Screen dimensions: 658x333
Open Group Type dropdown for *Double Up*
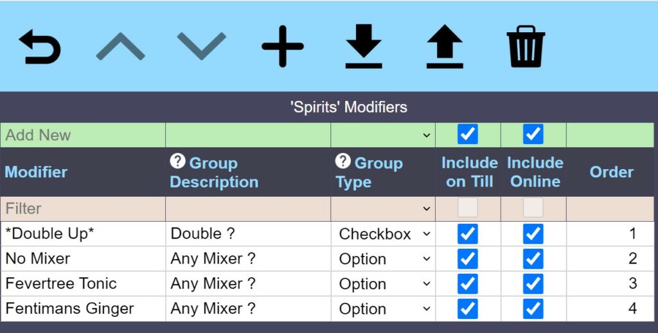tap(384, 234)
